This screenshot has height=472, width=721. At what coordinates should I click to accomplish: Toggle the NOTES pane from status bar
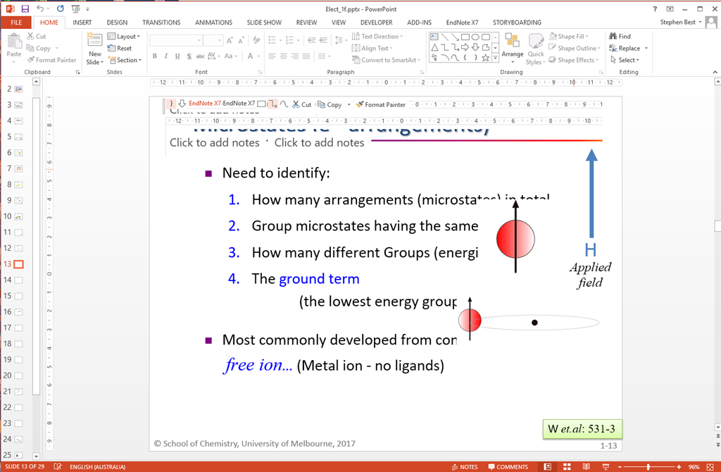465,466
